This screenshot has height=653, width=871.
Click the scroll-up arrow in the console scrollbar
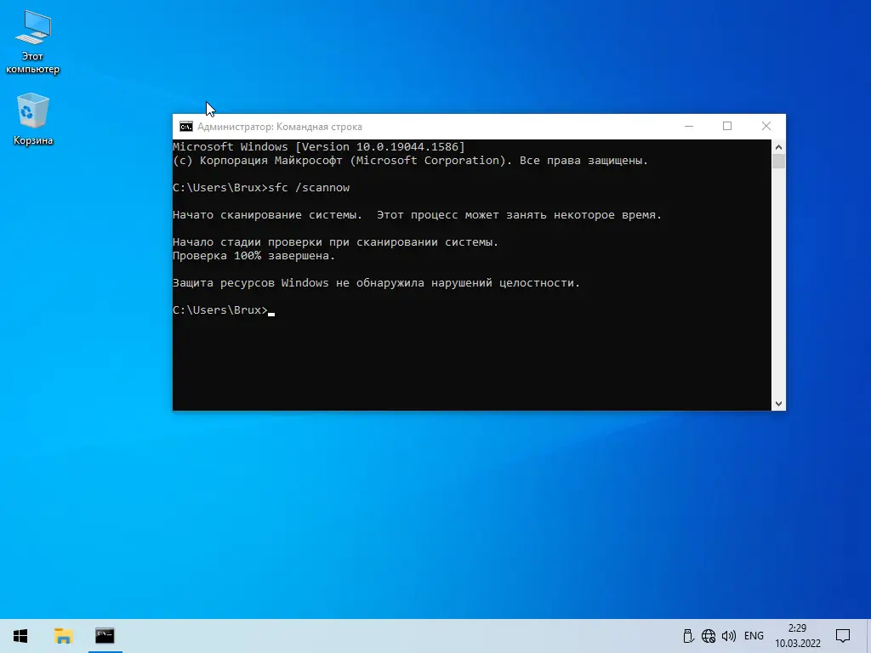pyautogui.click(x=778, y=145)
